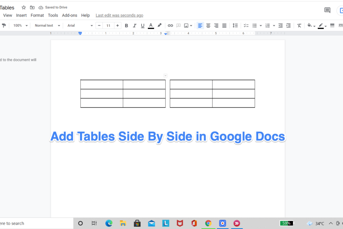
Task: Click the Checklist icon
Action: (x=246, y=25)
